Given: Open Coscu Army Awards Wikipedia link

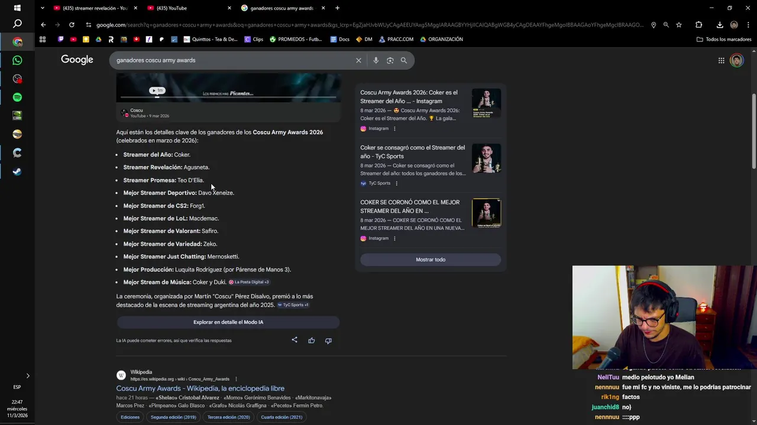Looking at the screenshot, I should [x=200, y=388].
